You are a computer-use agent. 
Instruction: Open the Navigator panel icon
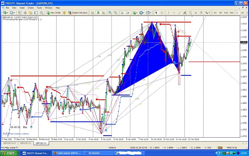click(x=30, y=13)
